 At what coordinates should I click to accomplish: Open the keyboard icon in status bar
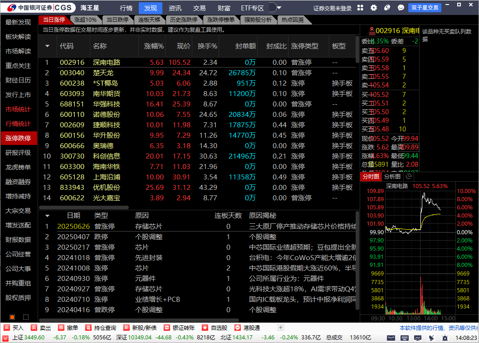coord(405,338)
